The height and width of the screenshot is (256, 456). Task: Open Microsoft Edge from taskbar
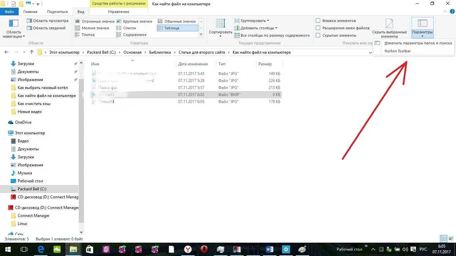41,249
